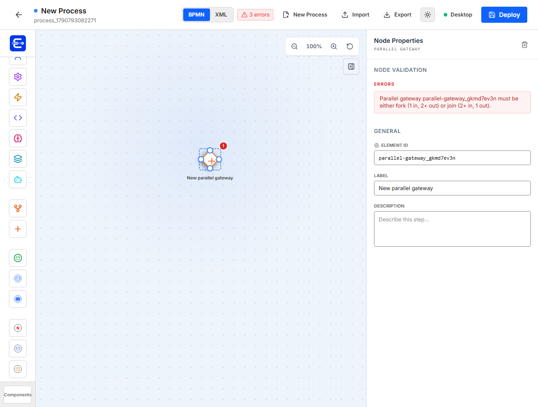Viewport: 538px width, 407px height.
Task: Edit the Label field
Action: tap(452, 188)
